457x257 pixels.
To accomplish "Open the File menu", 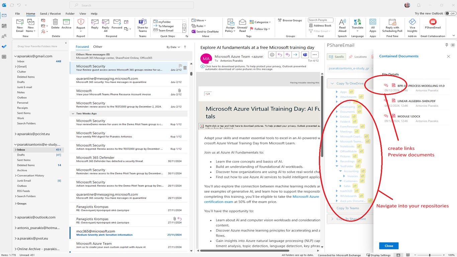I will coord(17,14).
